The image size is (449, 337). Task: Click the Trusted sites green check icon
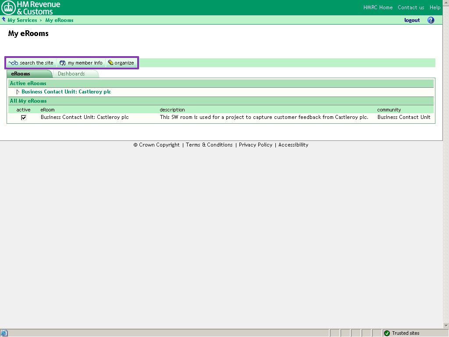pos(387,333)
